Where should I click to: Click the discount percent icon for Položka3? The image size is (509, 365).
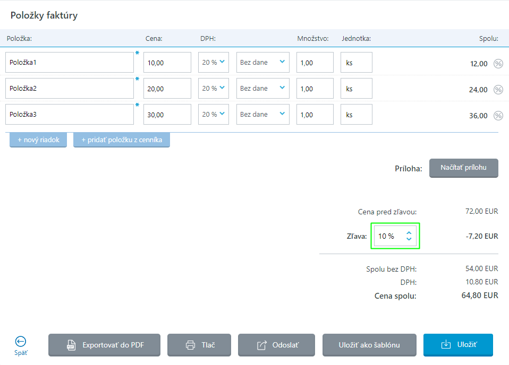click(x=498, y=116)
